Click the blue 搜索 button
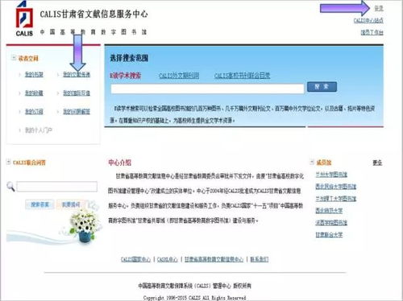Image resolution: width=403 pixels, height=301 pixels. [322, 87]
